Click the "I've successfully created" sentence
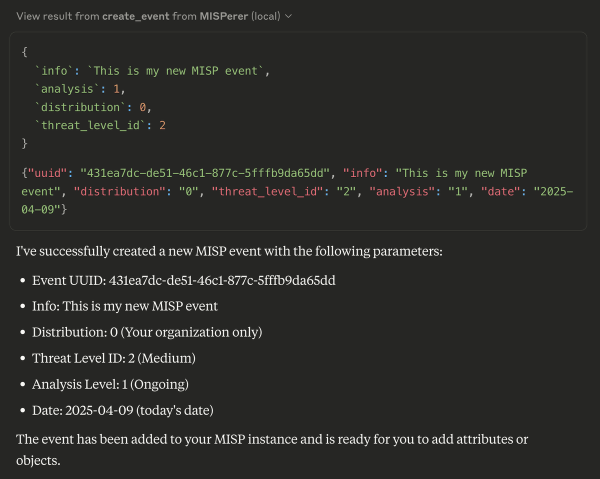600x479 pixels. click(229, 251)
